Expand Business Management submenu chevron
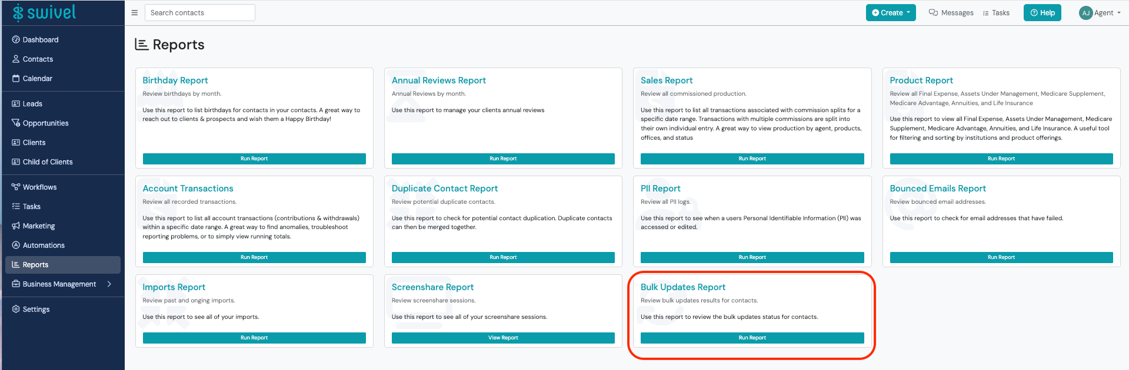The image size is (1129, 370). [x=109, y=284]
